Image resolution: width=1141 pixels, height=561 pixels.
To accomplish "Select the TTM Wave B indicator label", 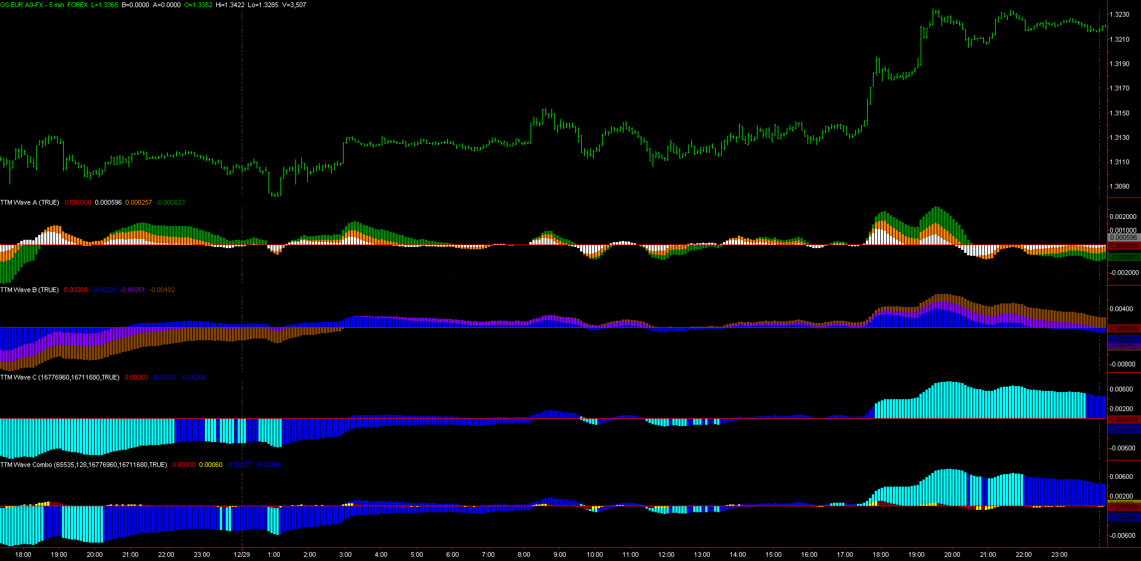I will click(x=29, y=290).
